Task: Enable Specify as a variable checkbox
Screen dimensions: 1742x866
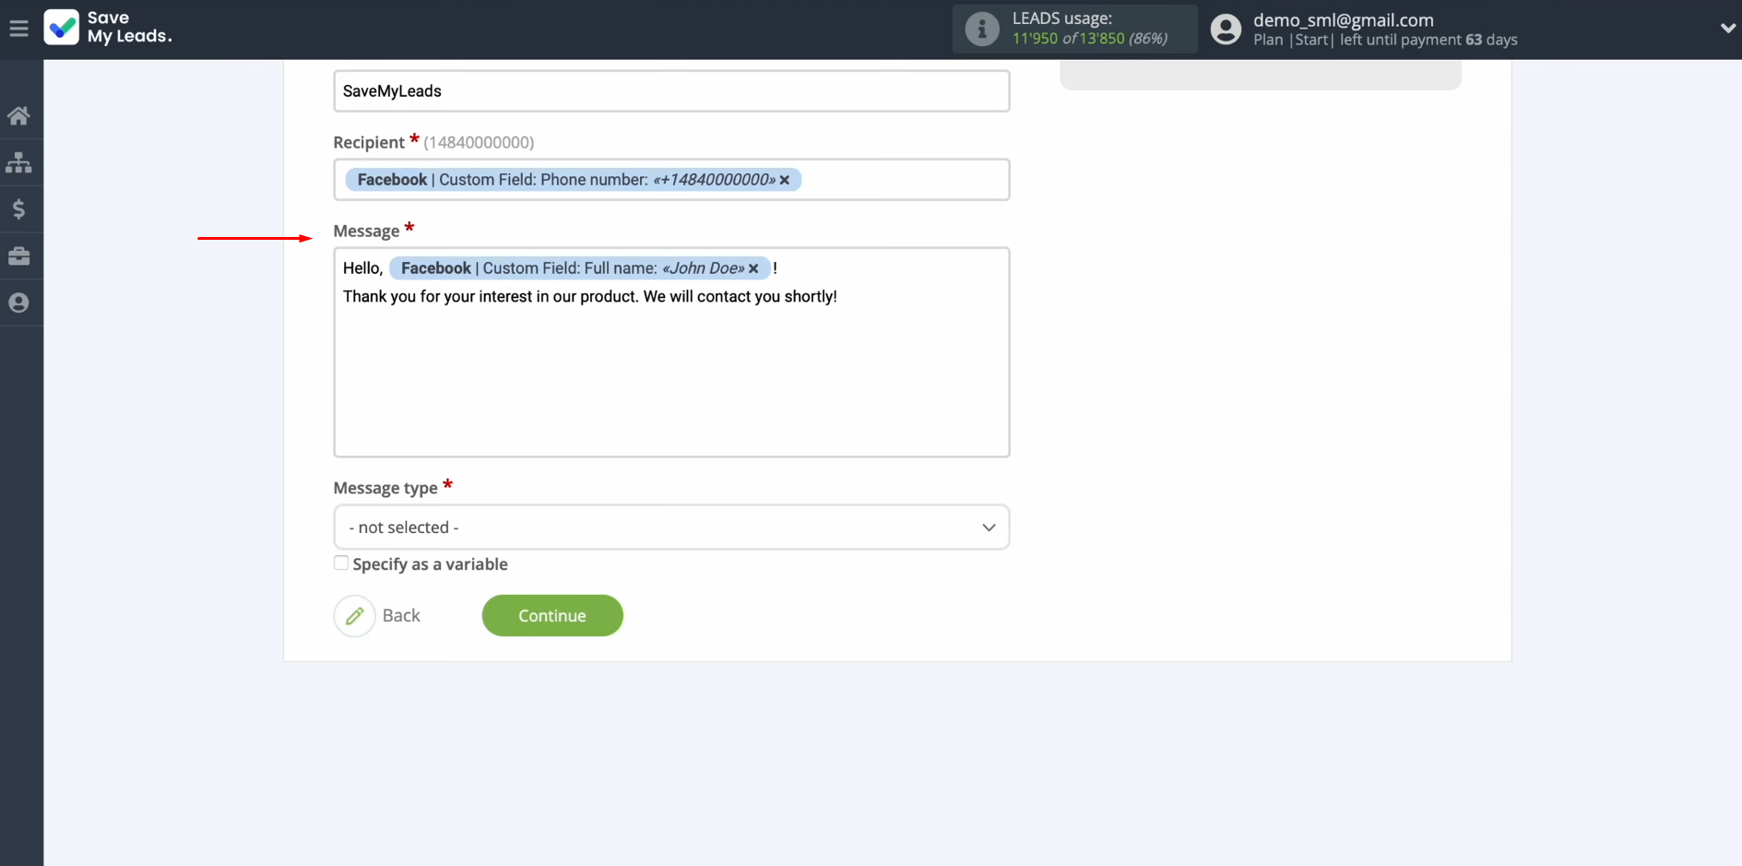Action: point(341,563)
